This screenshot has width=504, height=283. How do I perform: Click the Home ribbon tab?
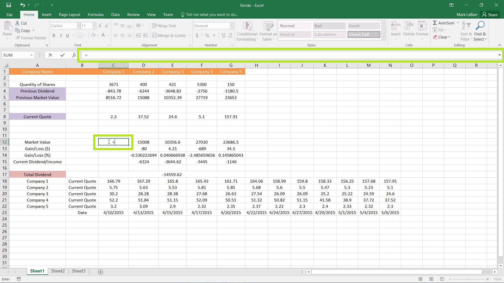(29, 14)
